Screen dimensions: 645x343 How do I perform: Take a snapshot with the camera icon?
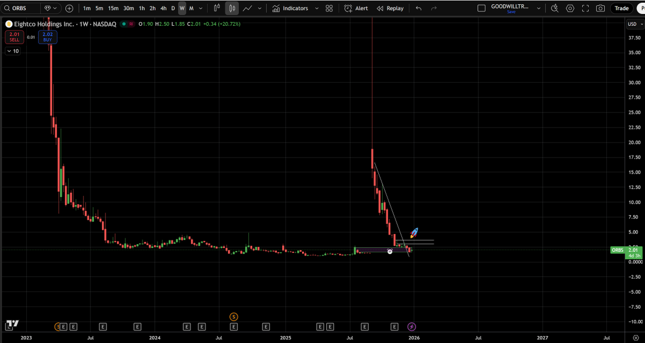(x=600, y=8)
